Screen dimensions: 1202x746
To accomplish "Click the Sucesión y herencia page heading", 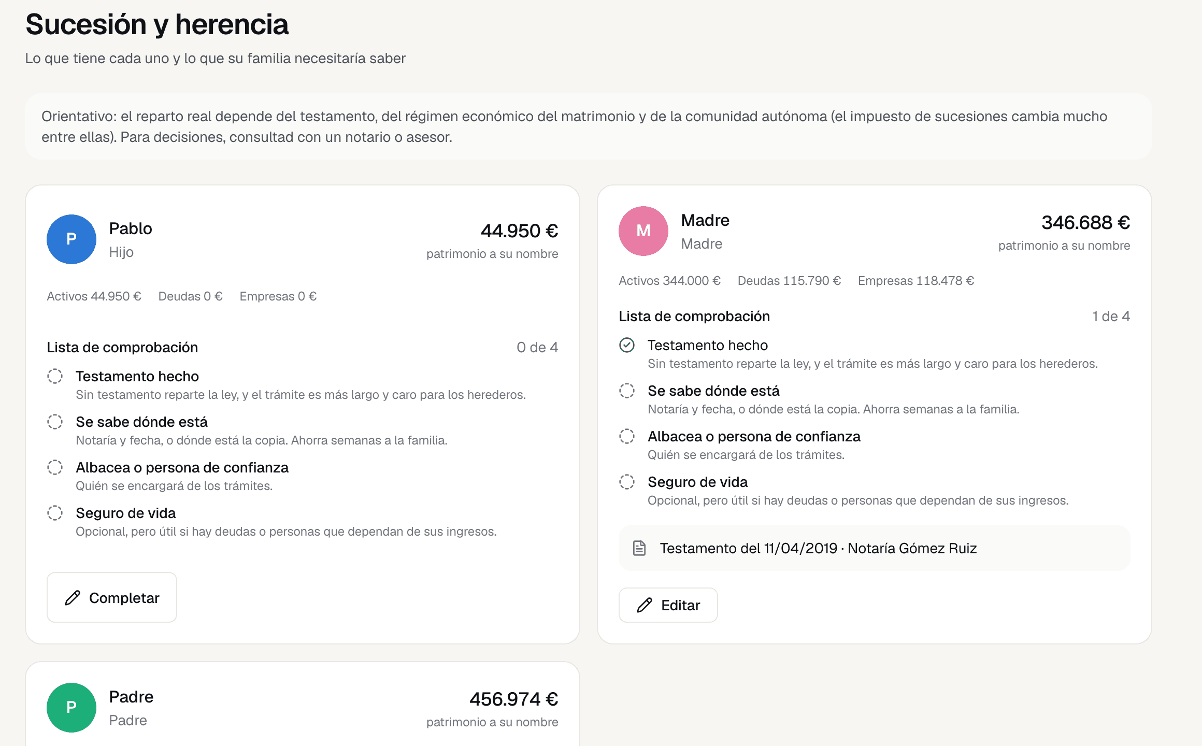I will [157, 24].
